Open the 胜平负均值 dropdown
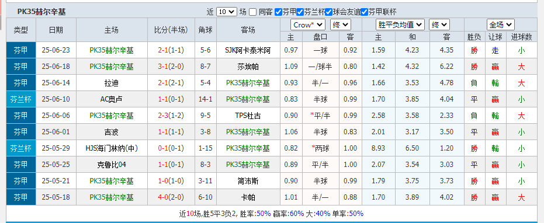Viewport: 544px width, 223px height. [x=400, y=25]
